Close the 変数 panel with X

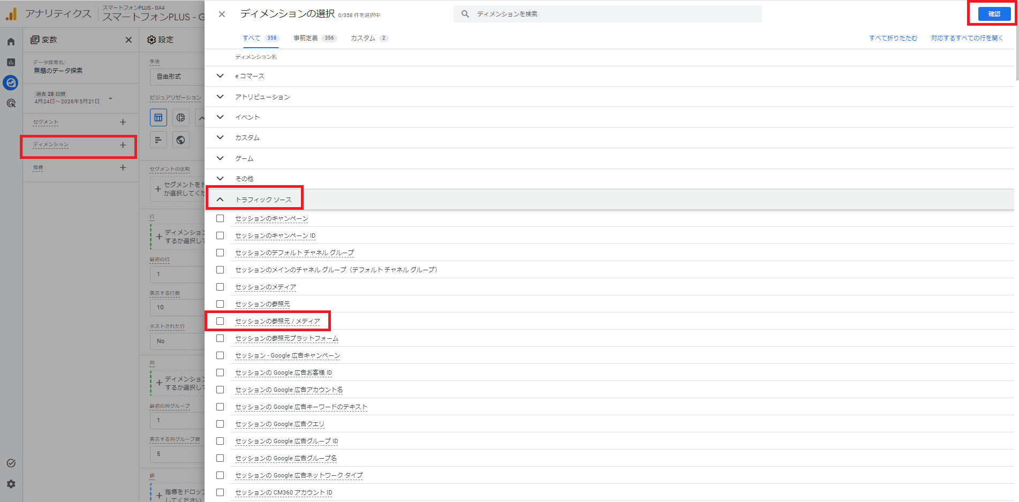point(129,40)
